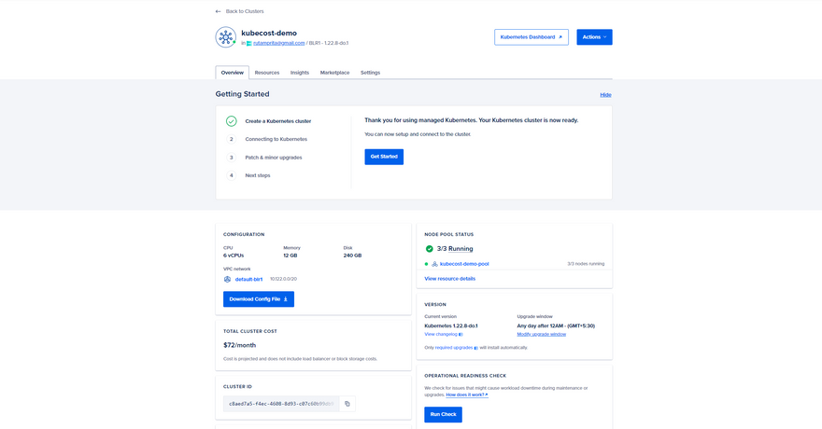Screen dimensions: 822x429
Task: Click Modify upgrade window link
Action: 542,334
